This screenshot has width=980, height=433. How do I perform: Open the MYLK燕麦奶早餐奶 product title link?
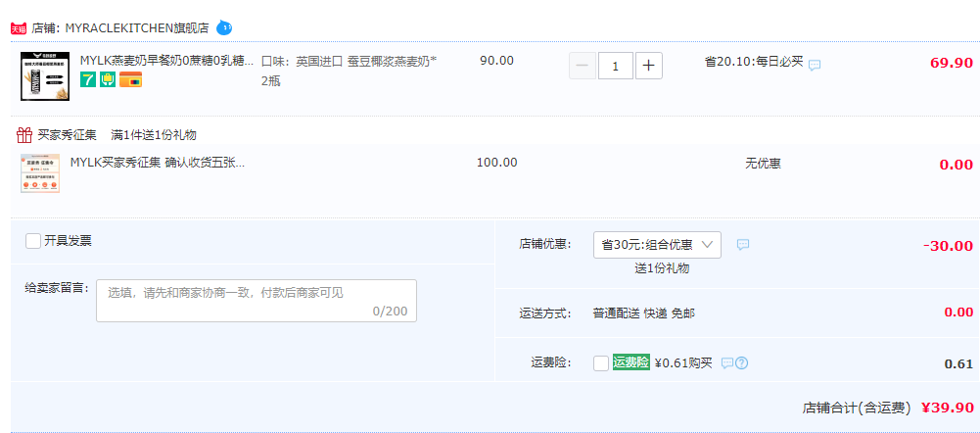[166, 61]
